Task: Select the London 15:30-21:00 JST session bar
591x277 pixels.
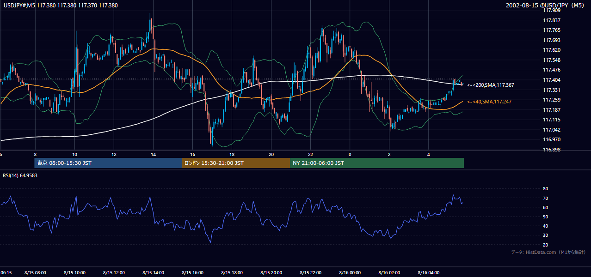Action: coord(236,163)
